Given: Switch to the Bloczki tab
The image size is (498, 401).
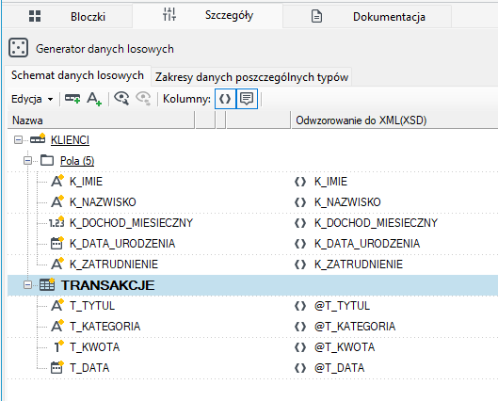Looking at the screenshot, I should [68, 17].
